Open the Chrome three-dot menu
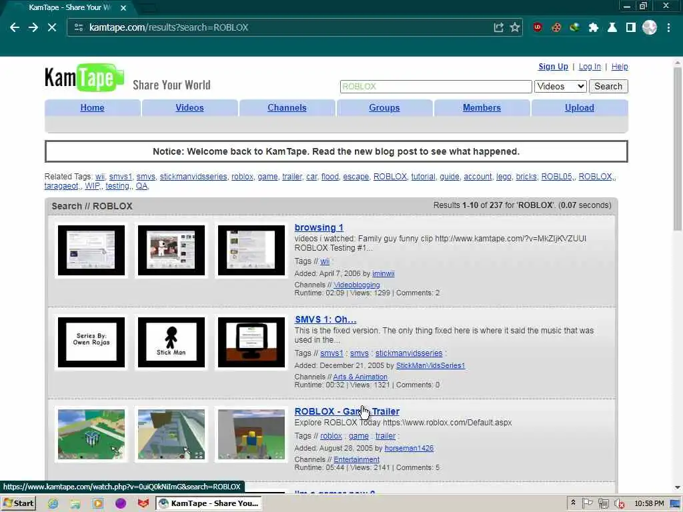 pos(668,27)
